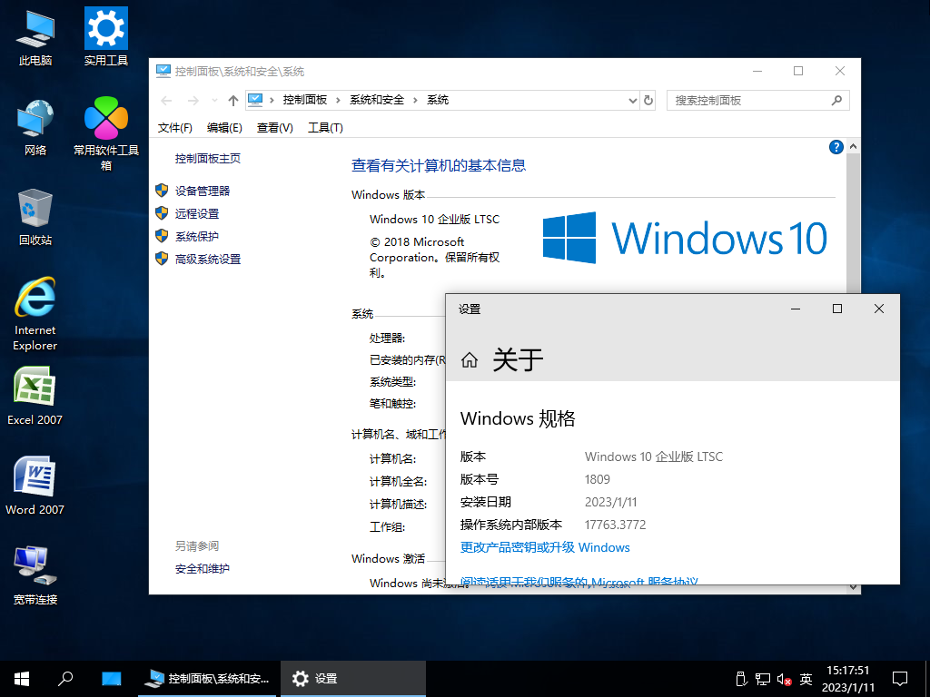
Task: Click 更改产品密钥或升级 Windows link
Action: click(545, 547)
